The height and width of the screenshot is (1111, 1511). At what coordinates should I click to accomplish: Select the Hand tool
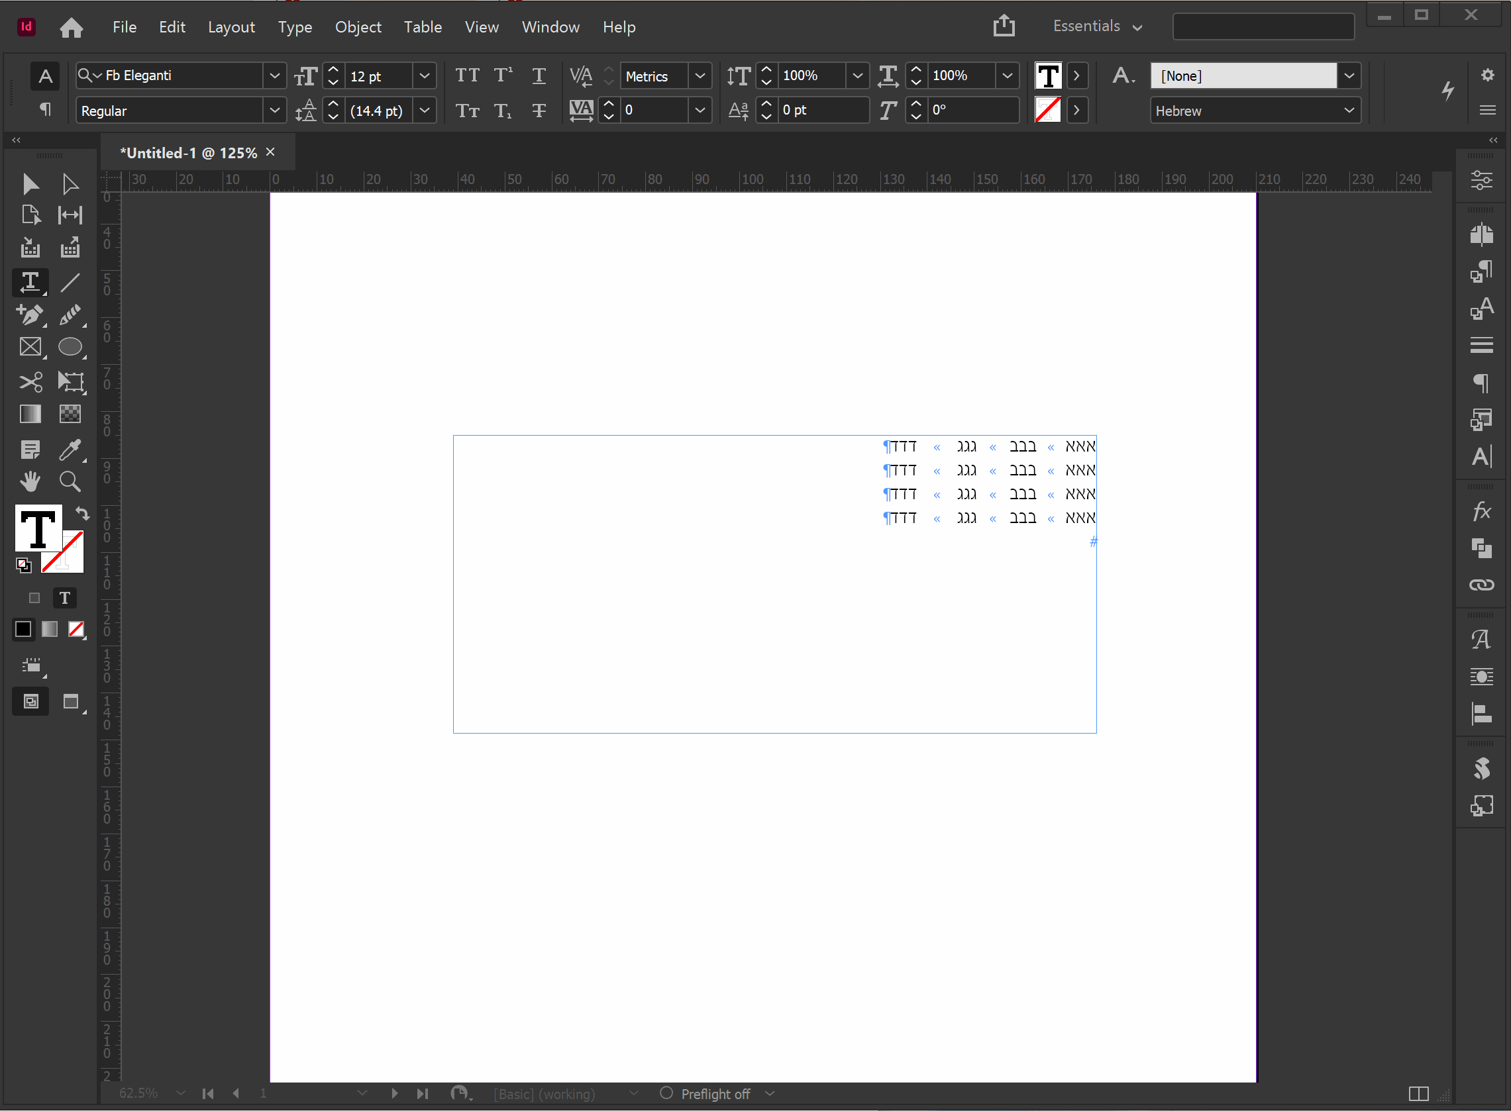(x=30, y=481)
